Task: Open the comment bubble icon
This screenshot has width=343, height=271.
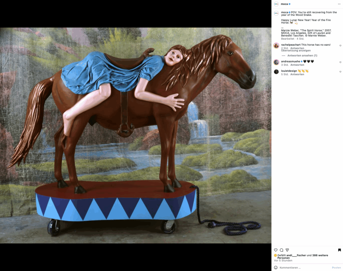Action: (x=281, y=250)
